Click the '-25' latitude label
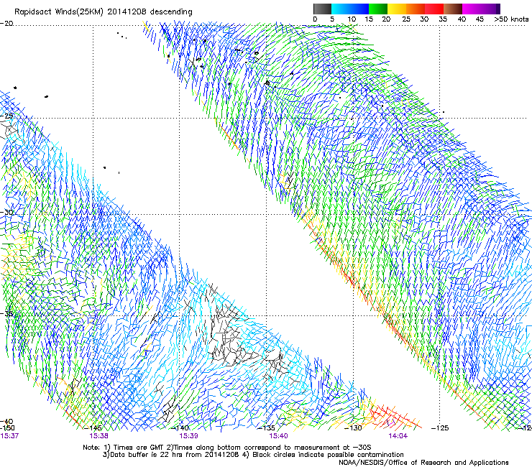 point(6,116)
